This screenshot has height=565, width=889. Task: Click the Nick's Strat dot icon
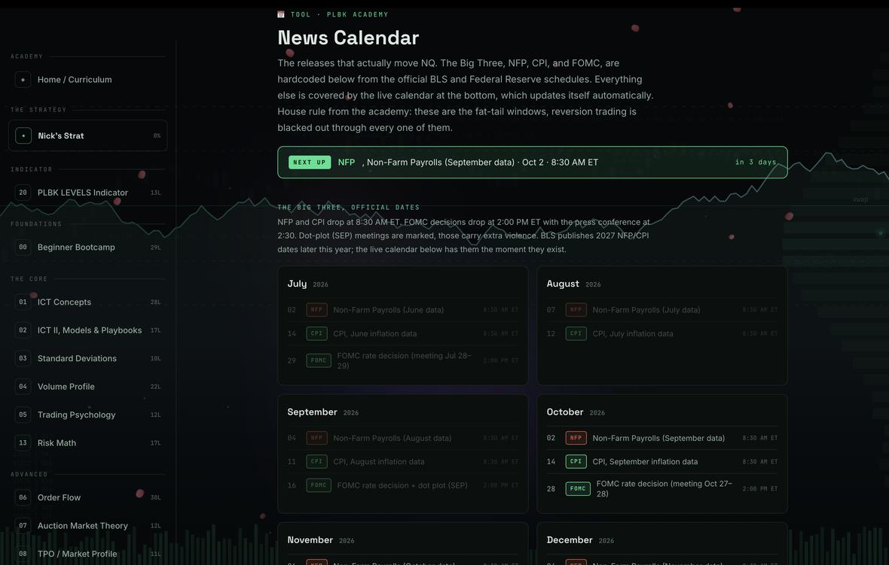[x=23, y=136]
